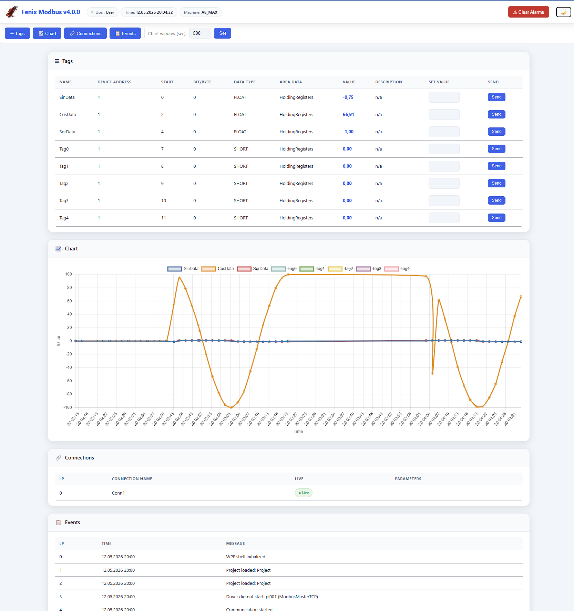The width and height of the screenshot is (574, 611).
Task: Click the CosData value 66,91
Action: click(x=348, y=114)
